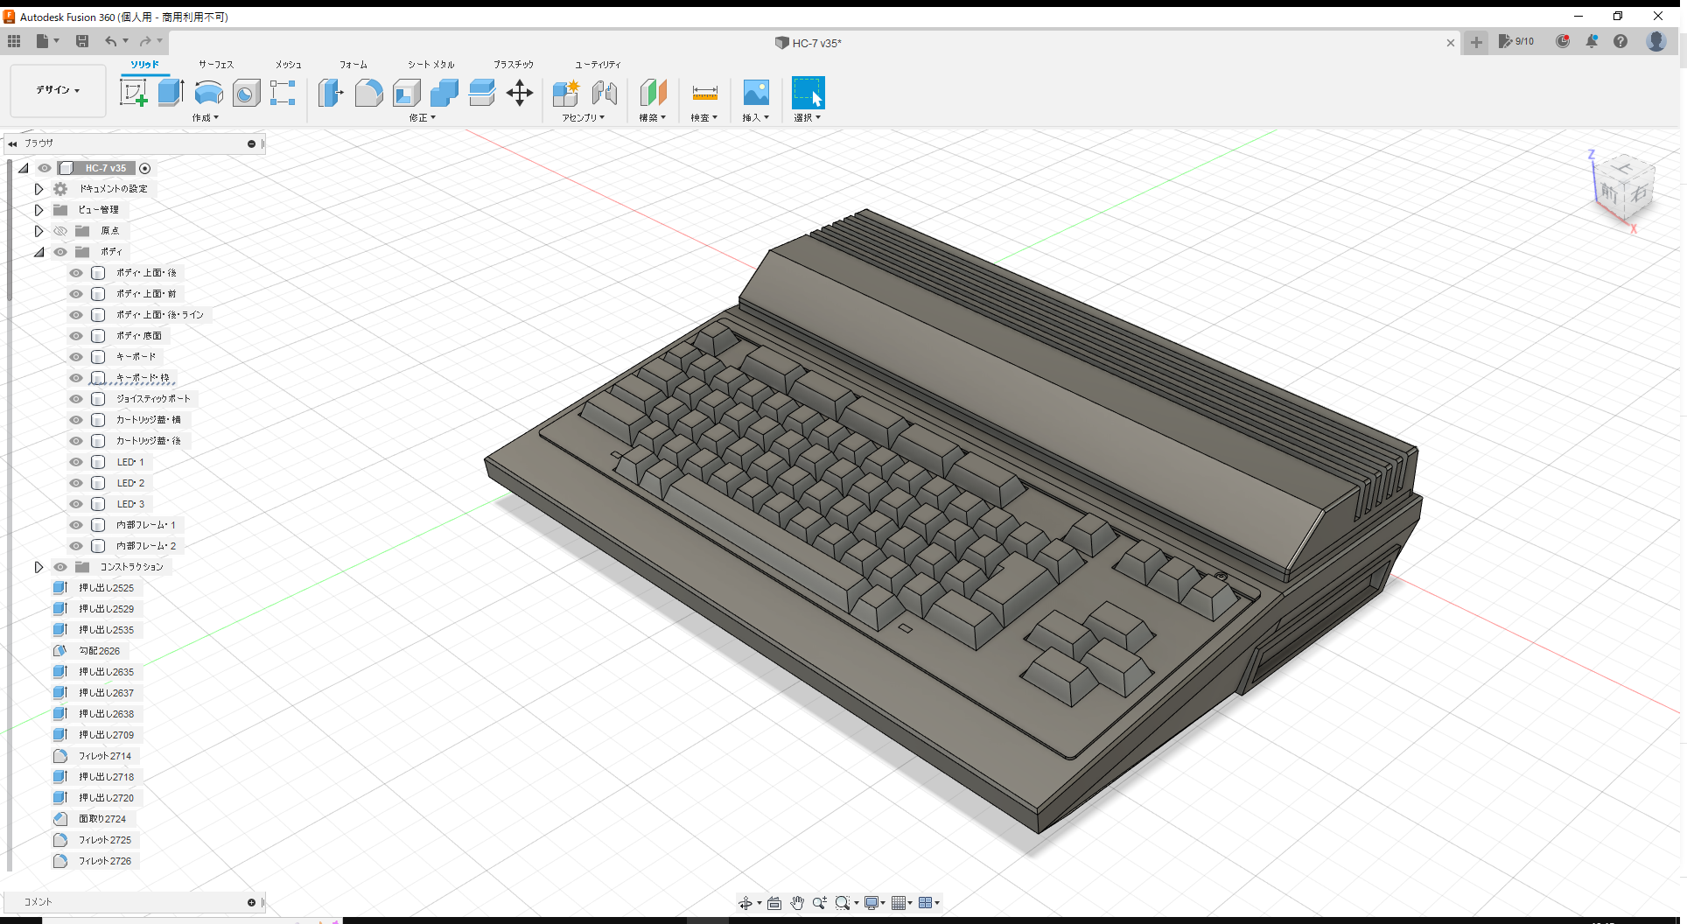This screenshot has height=924, width=1687.
Task: Open the デザイン workspace dropdown
Action: click(x=56, y=90)
